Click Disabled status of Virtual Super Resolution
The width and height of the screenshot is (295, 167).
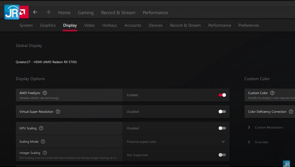tap(133, 112)
